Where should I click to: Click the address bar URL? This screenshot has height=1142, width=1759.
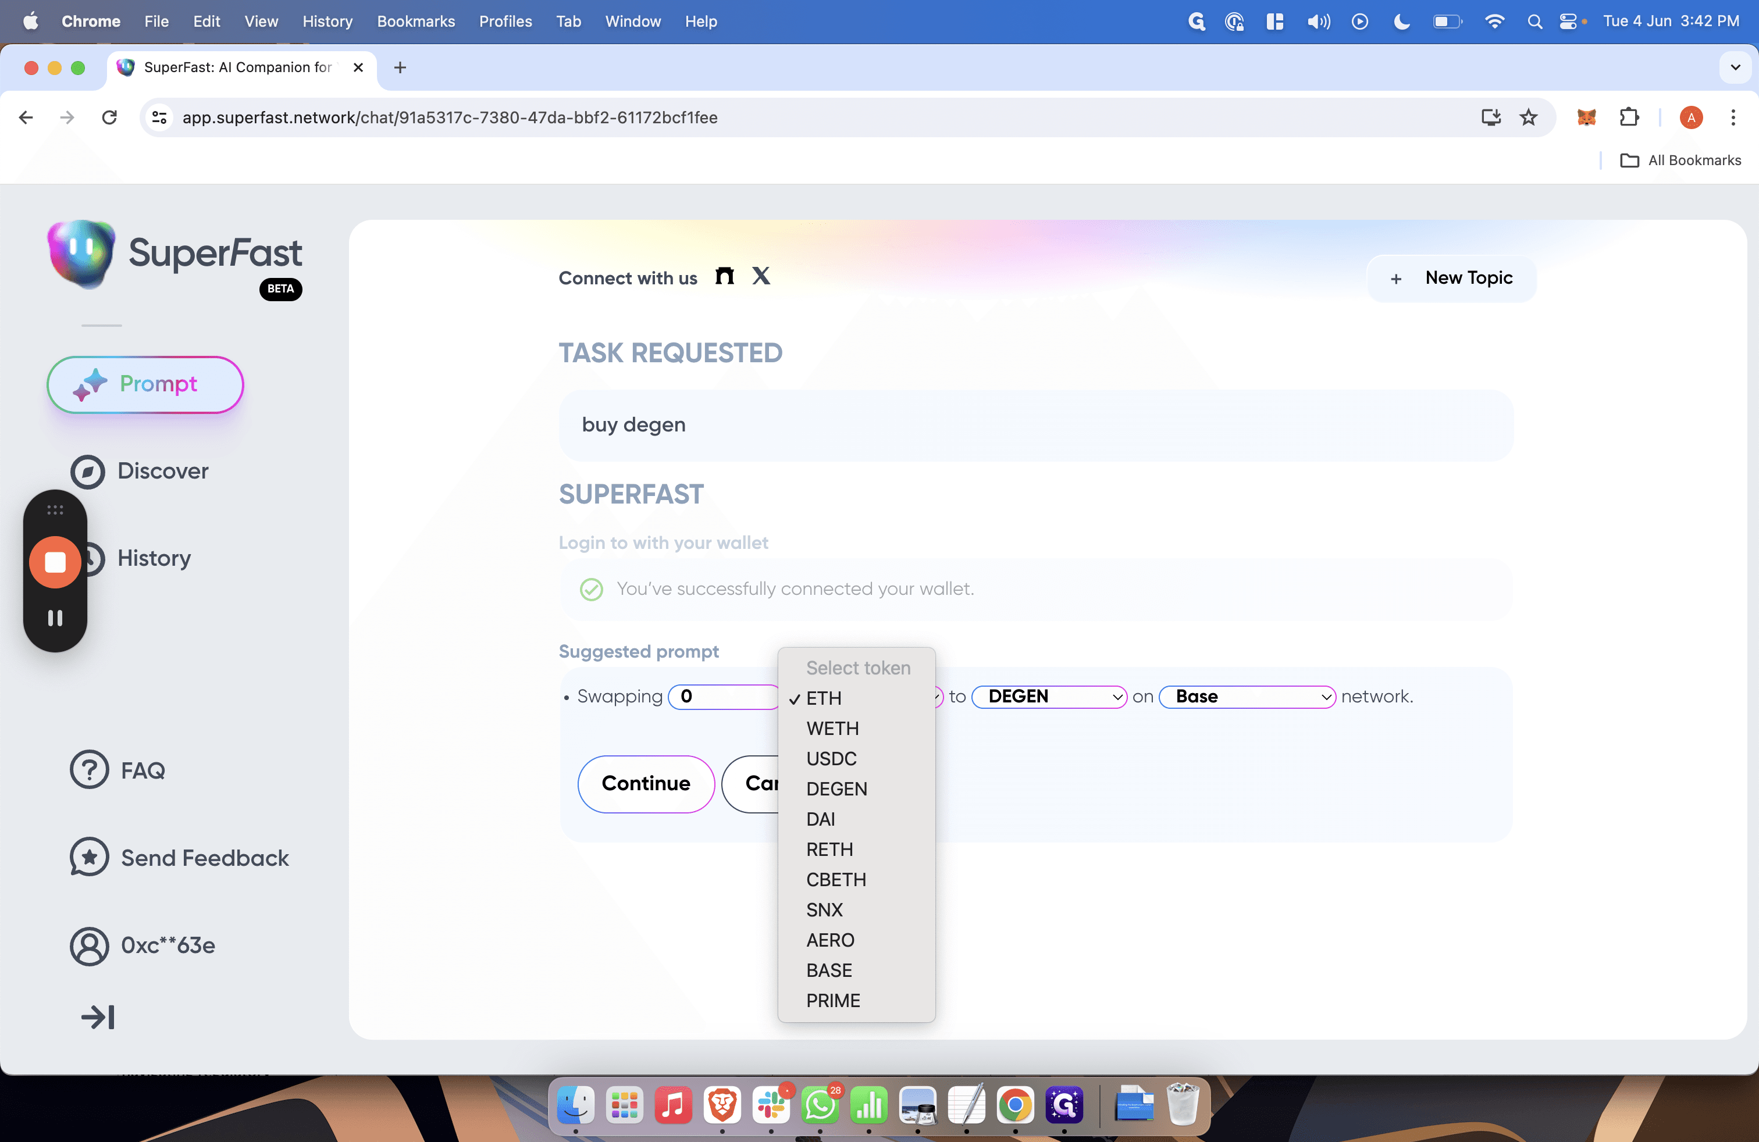pos(450,117)
